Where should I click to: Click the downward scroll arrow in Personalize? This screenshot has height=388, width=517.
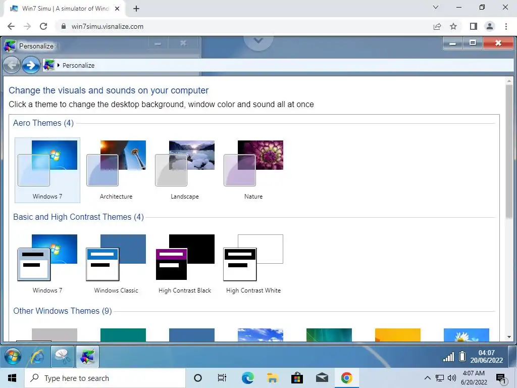[x=509, y=337]
